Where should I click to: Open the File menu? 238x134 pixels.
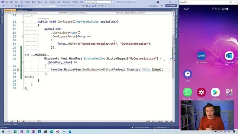pos(7,2)
